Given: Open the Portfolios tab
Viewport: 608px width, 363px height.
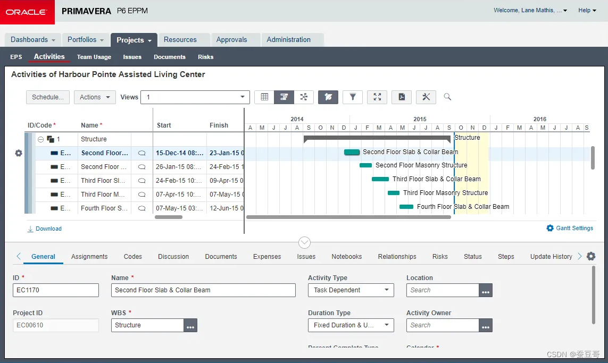Looking at the screenshot, I should [86, 39].
